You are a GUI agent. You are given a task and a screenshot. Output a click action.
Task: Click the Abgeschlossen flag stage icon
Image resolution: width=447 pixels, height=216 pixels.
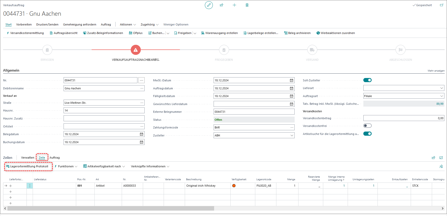point(400,50)
